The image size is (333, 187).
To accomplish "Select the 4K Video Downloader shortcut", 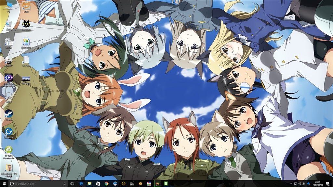I will 8,152.
